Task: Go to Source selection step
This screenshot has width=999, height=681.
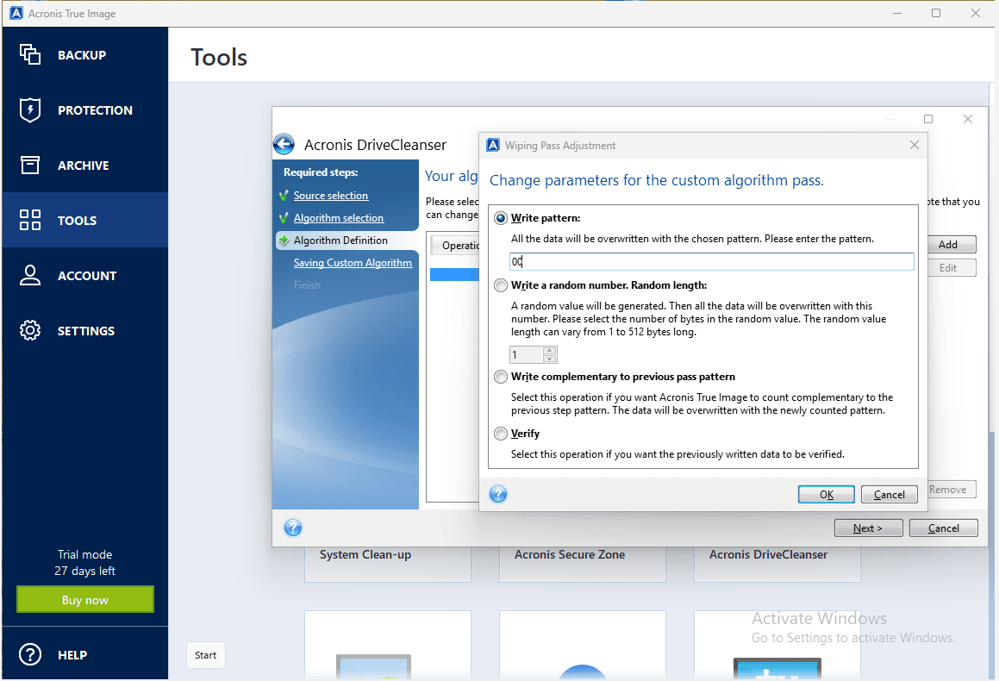Action: coord(331,196)
